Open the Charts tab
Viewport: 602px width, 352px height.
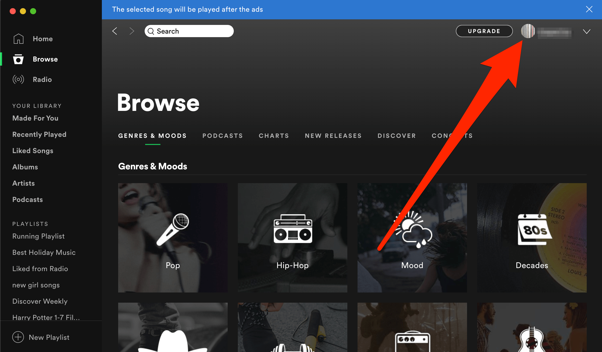(274, 136)
